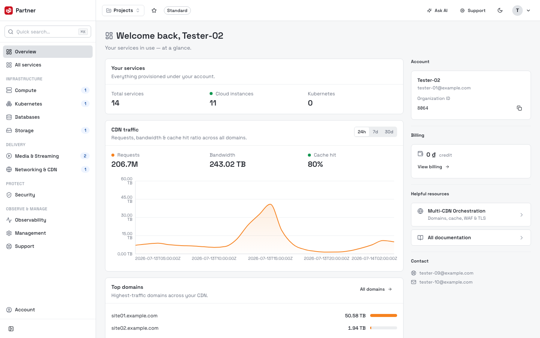Open the Databases section
The height and width of the screenshot is (338, 540).
(x=48, y=117)
